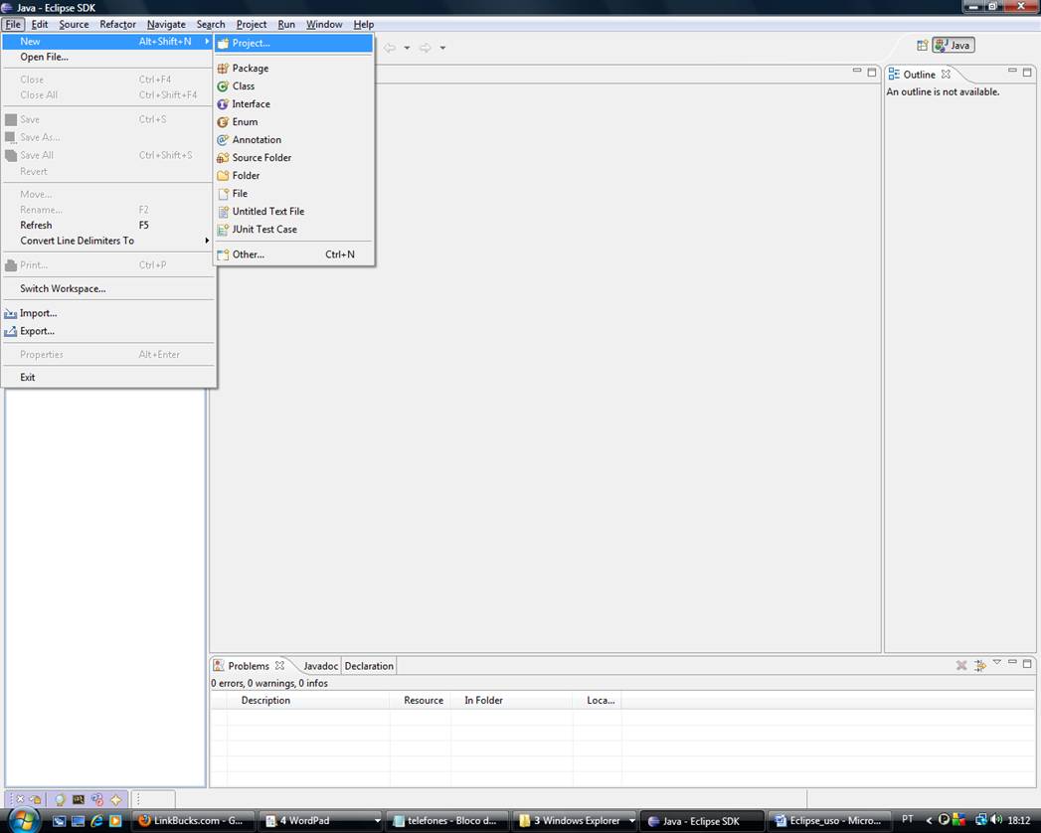Open the Problems view menu triangle
Viewport: 1041px width, 833px height.
pyautogui.click(x=996, y=662)
